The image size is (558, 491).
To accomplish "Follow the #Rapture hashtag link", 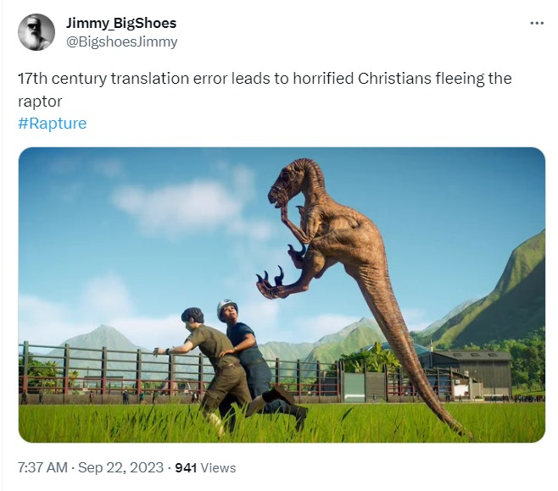I will (53, 124).
